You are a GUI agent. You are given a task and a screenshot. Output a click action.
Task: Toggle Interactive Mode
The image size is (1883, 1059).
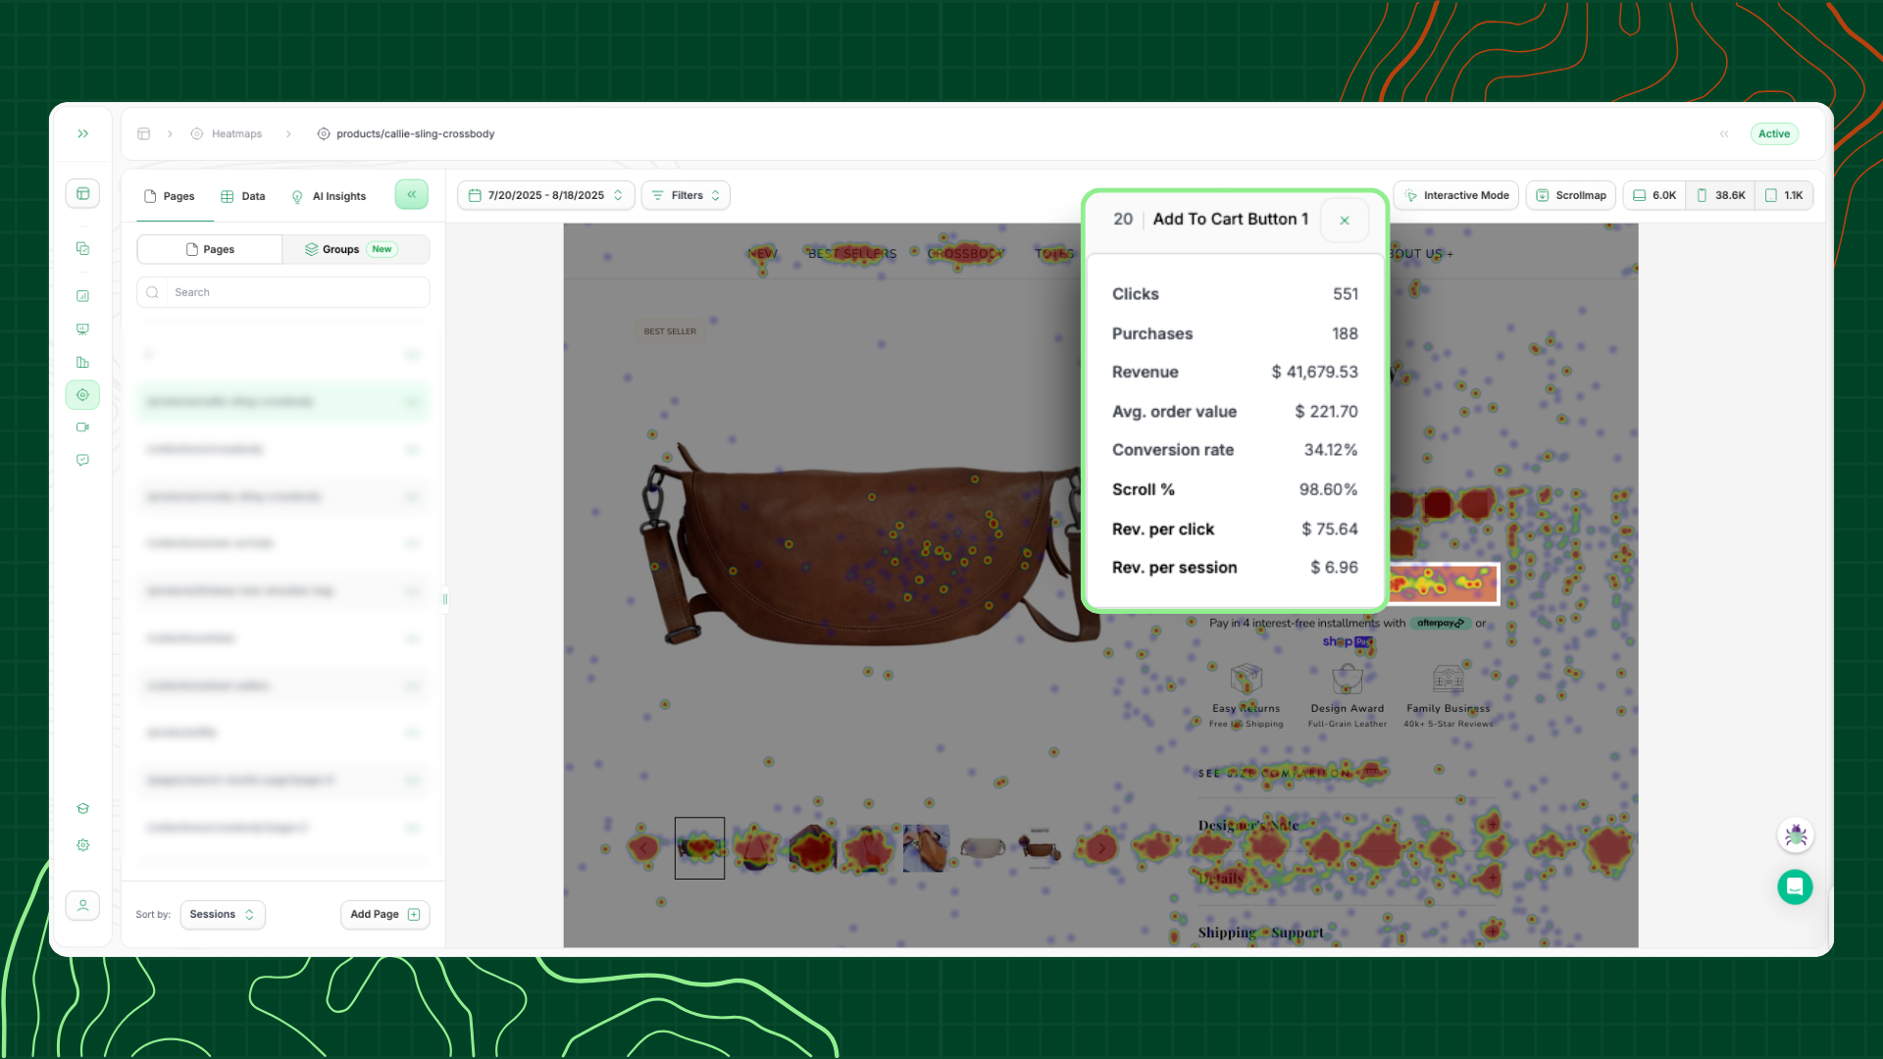pos(1456,195)
